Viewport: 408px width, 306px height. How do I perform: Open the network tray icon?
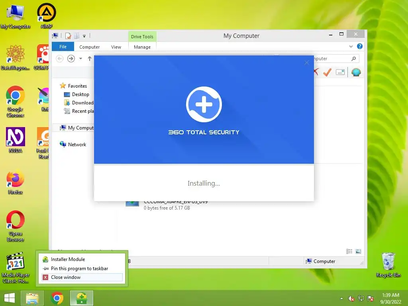pyautogui.click(x=361, y=298)
